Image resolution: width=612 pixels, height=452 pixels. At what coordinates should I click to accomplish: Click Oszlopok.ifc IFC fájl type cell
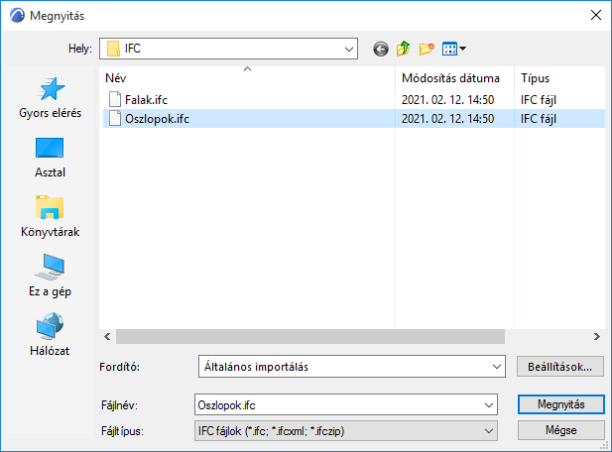pos(539,119)
